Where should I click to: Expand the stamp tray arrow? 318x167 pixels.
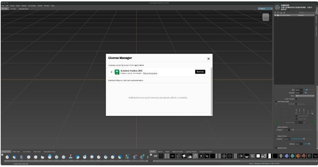[x=151, y=155]
